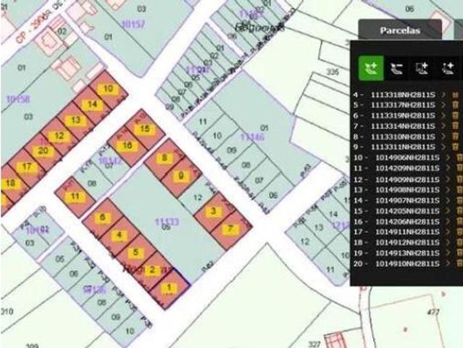Click yellow marker 1 on the map
Viewport: 463px width, 348px height.
point(169,288)
